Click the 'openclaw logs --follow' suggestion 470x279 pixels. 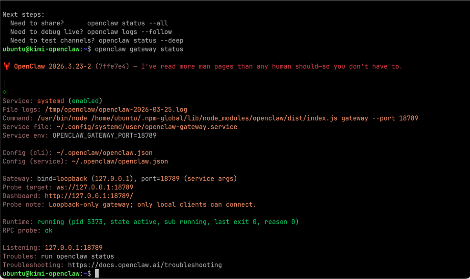coord(130,32)
